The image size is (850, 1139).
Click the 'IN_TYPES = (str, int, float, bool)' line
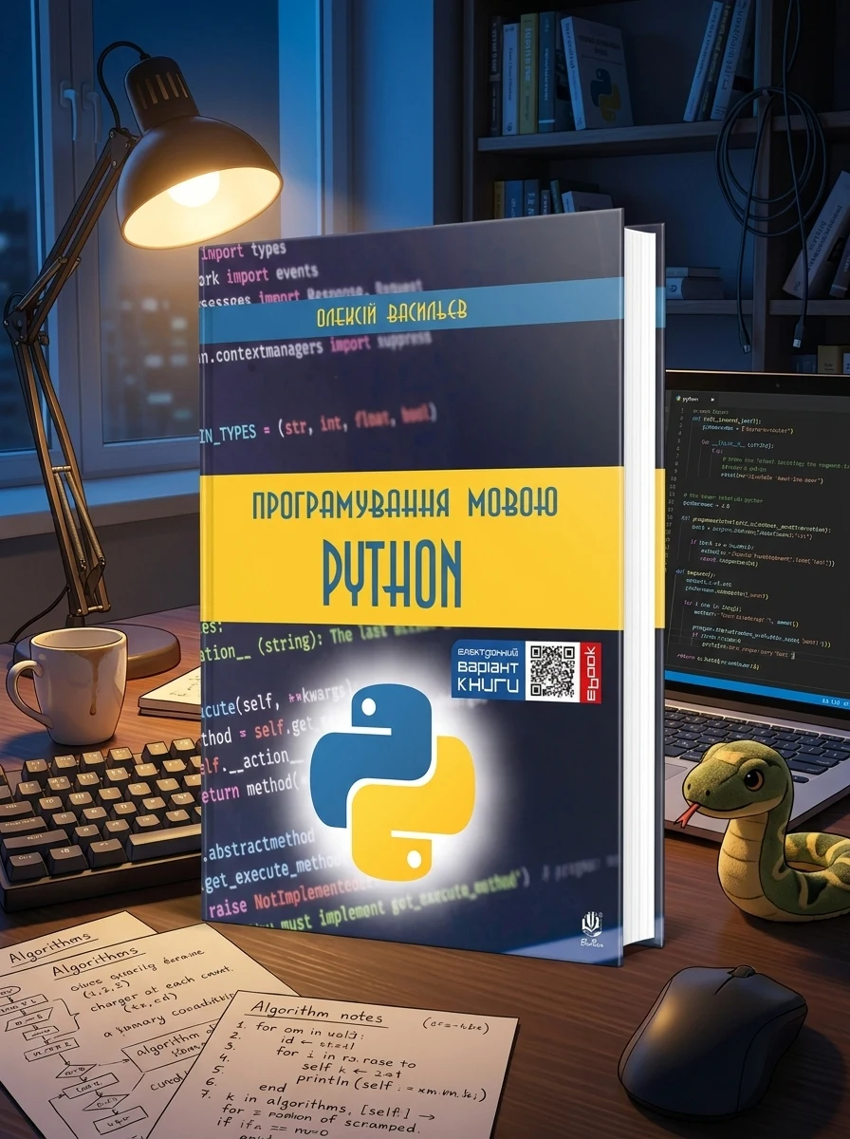pyautogui.click(x=319, y=423)
